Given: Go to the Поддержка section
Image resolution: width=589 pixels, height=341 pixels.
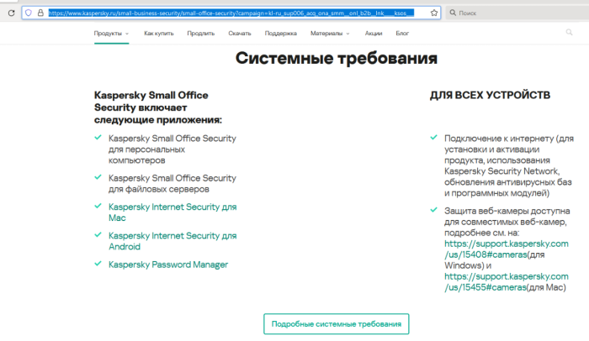Looking at the screenshot, I should coord(280,34).
